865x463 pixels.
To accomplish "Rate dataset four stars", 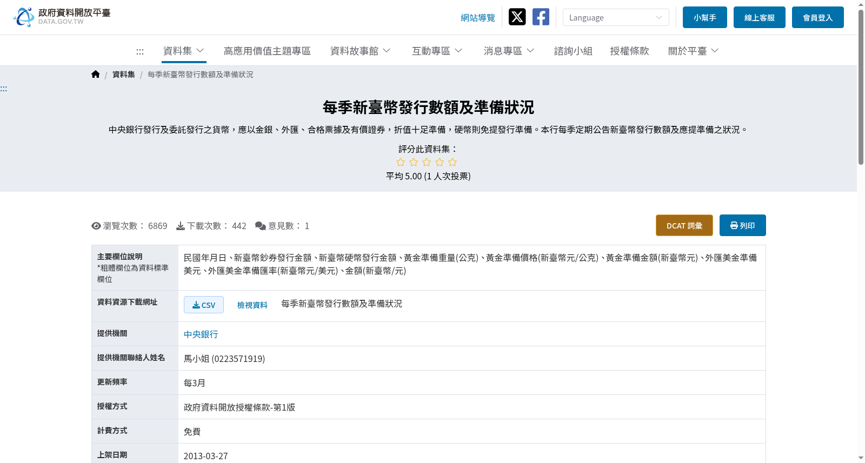I will [440, 162].
